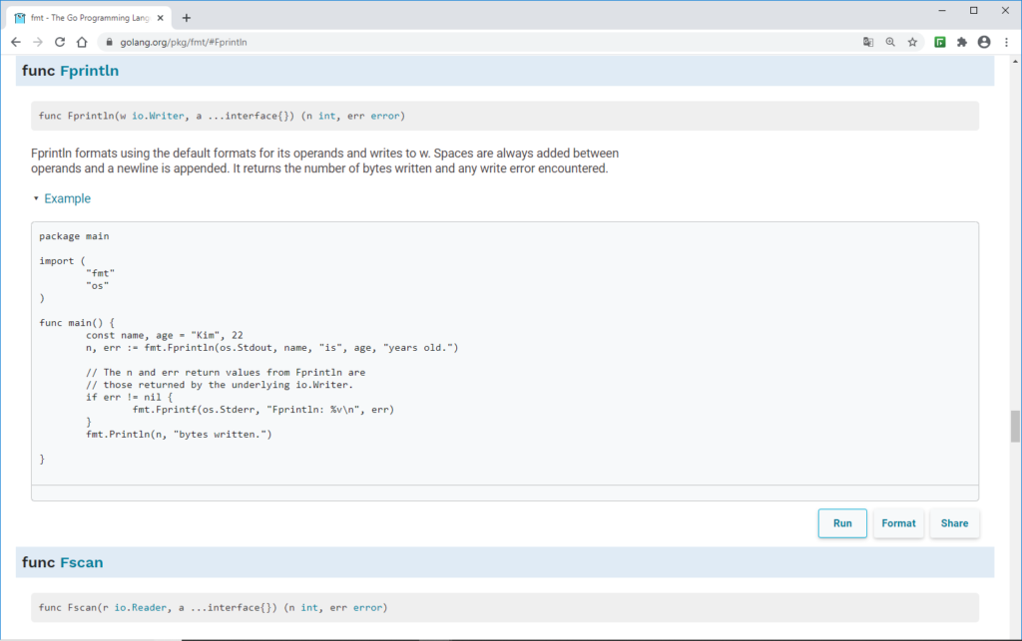1022x641 pixels.
Task: Open the translate page icon
Action: pyautogui.click(x=868, y=42)
